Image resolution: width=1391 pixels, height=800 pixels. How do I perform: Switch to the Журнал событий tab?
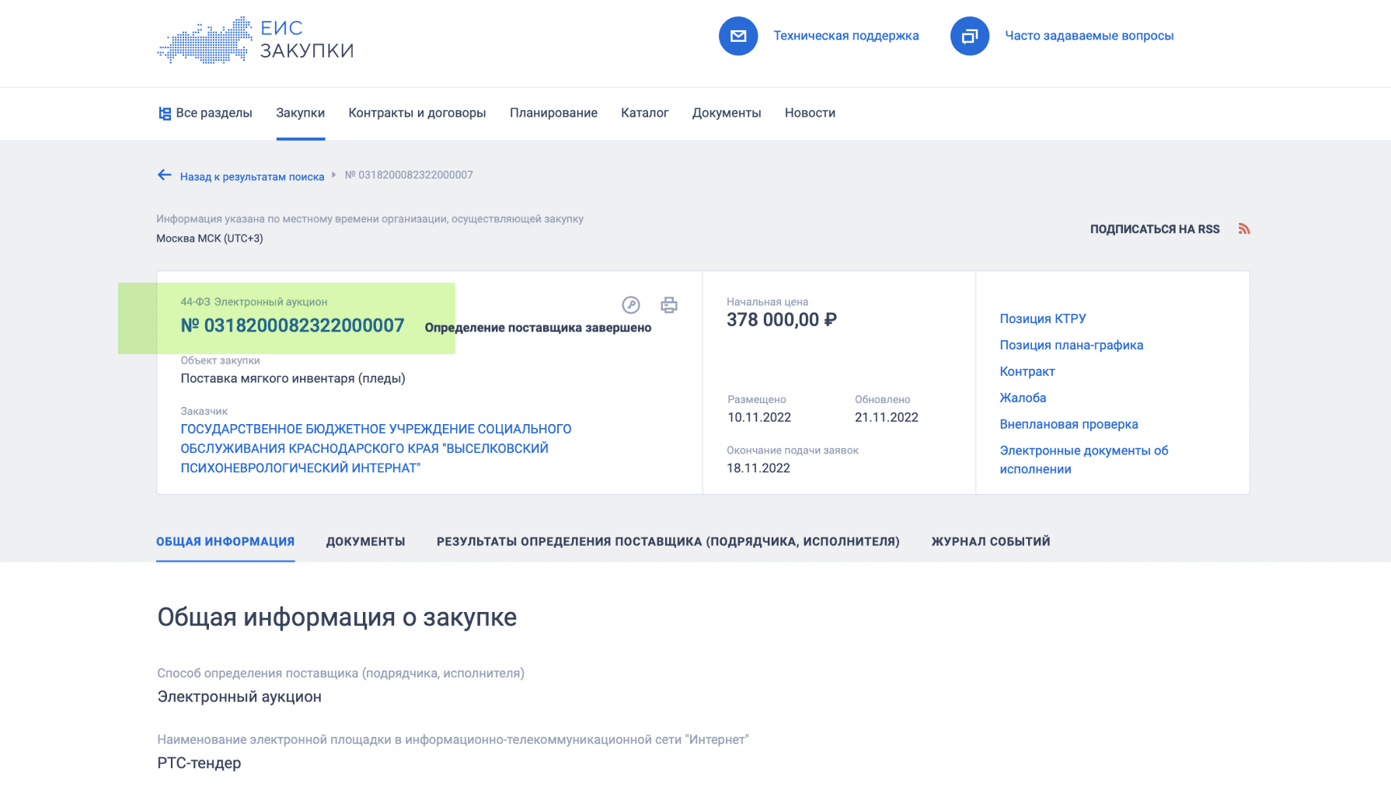pos(990,541)
